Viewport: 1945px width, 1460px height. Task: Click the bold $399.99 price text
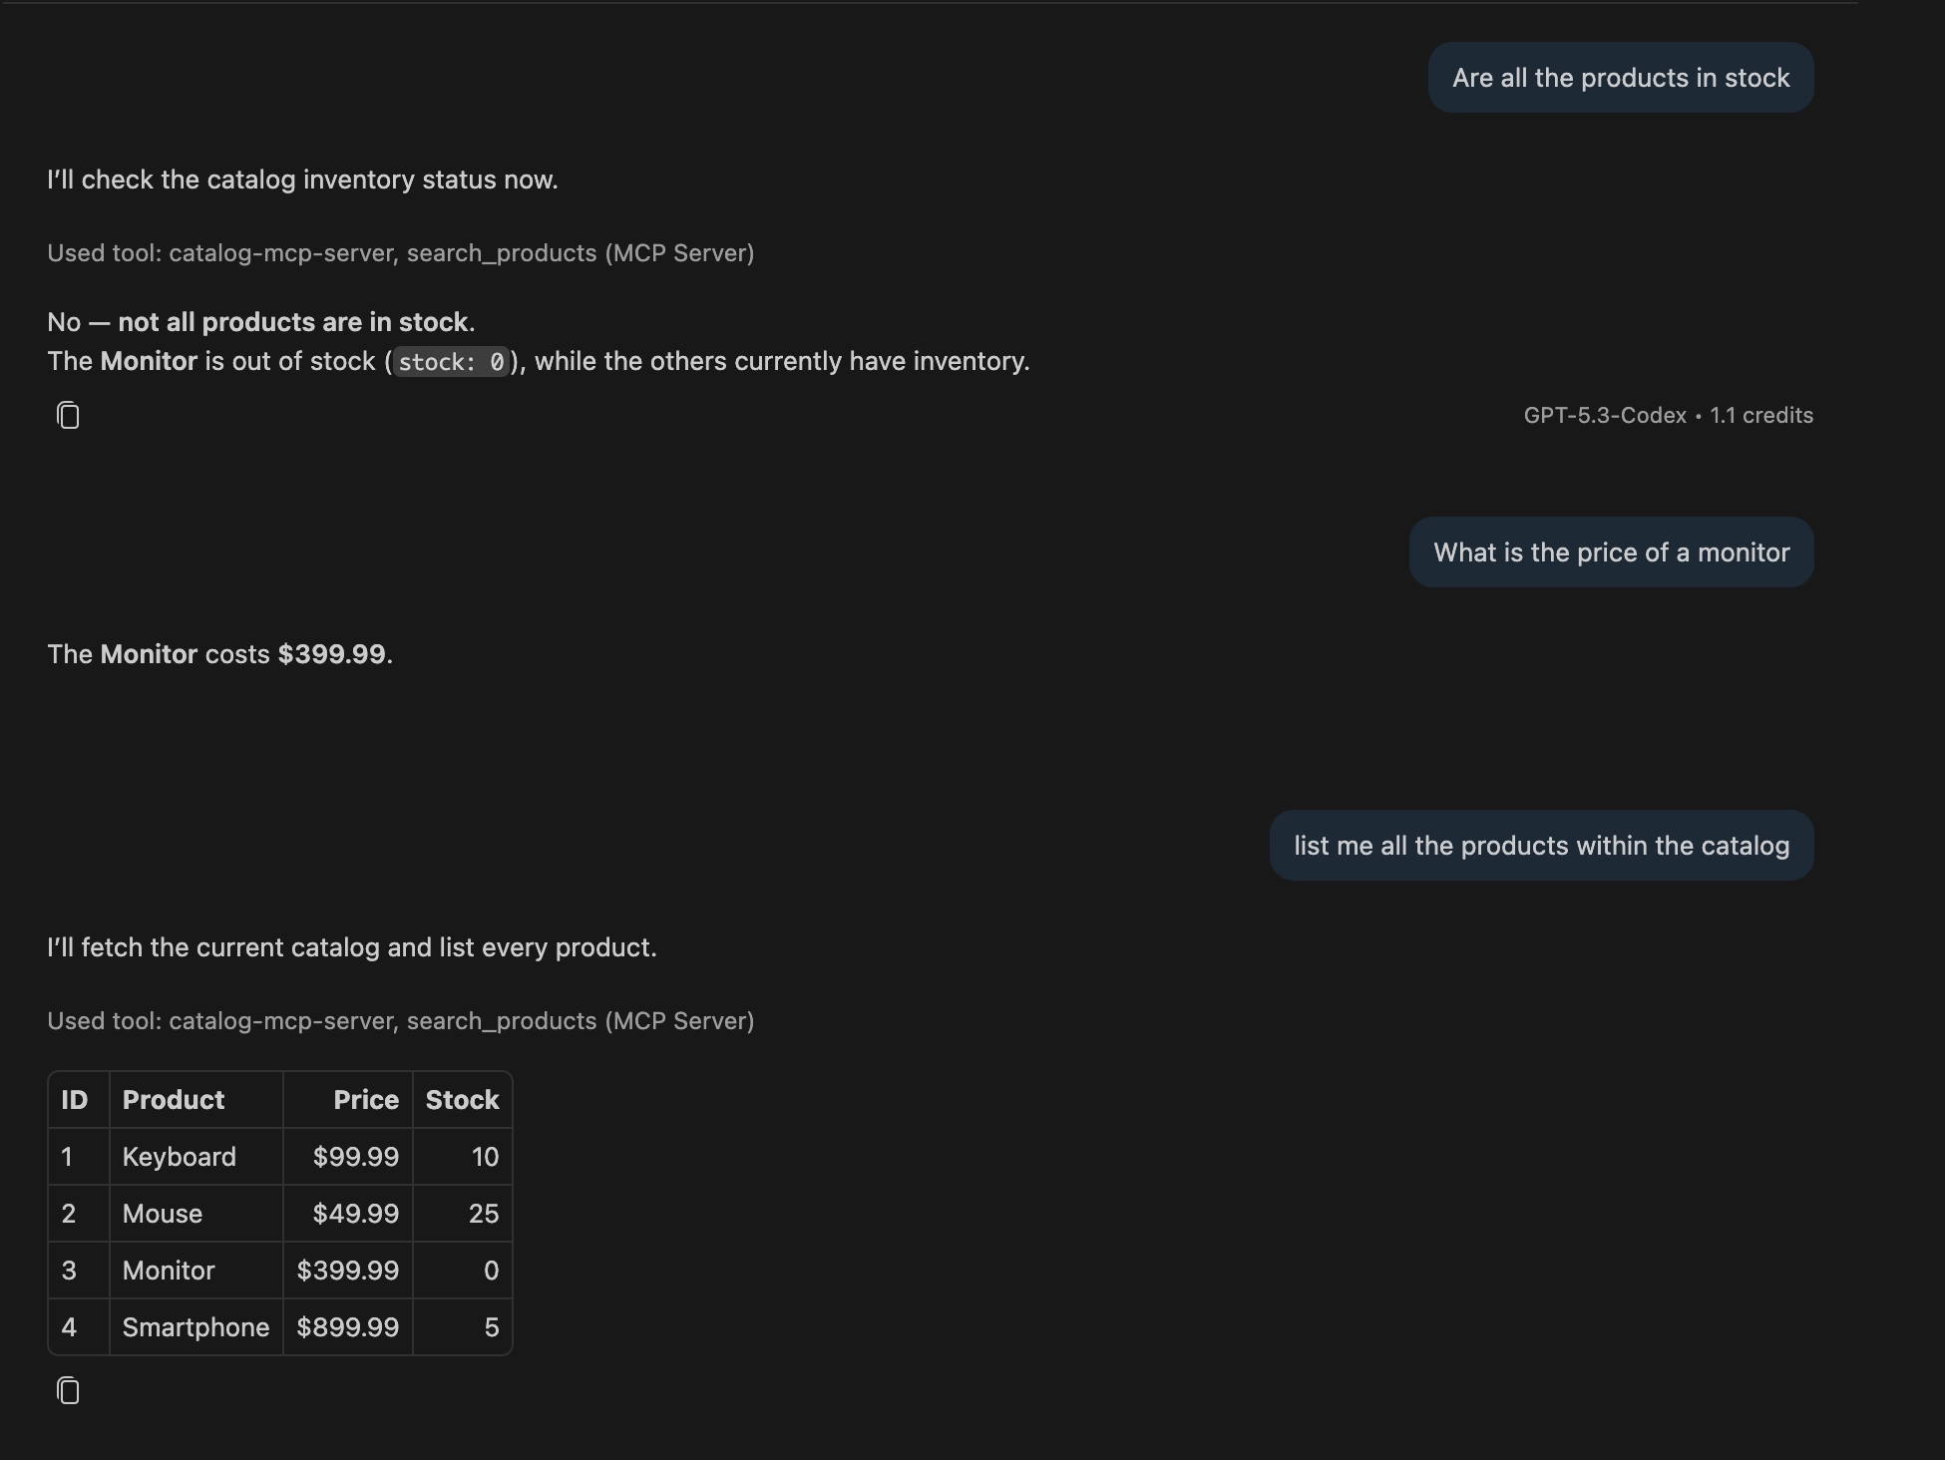tap(331, 654)
